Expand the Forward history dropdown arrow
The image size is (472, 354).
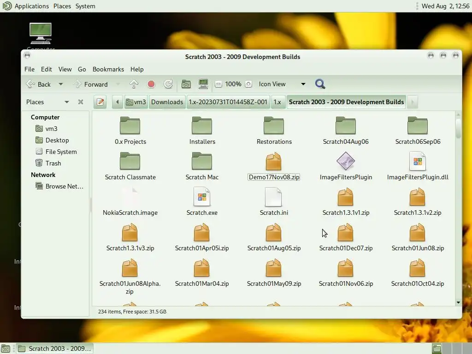point(118,84)
